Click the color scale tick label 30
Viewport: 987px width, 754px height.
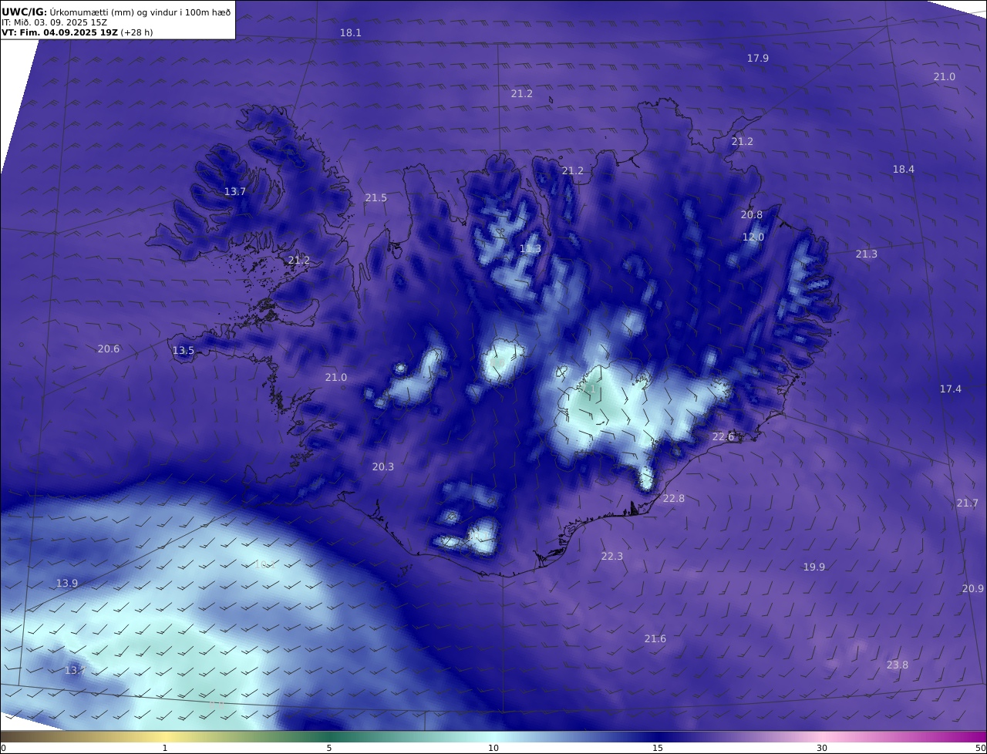pos(822,748)
